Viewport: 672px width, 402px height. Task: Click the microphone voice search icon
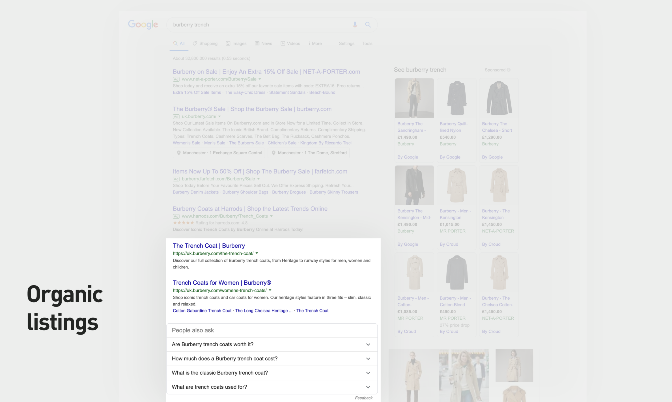coord(355,25)
